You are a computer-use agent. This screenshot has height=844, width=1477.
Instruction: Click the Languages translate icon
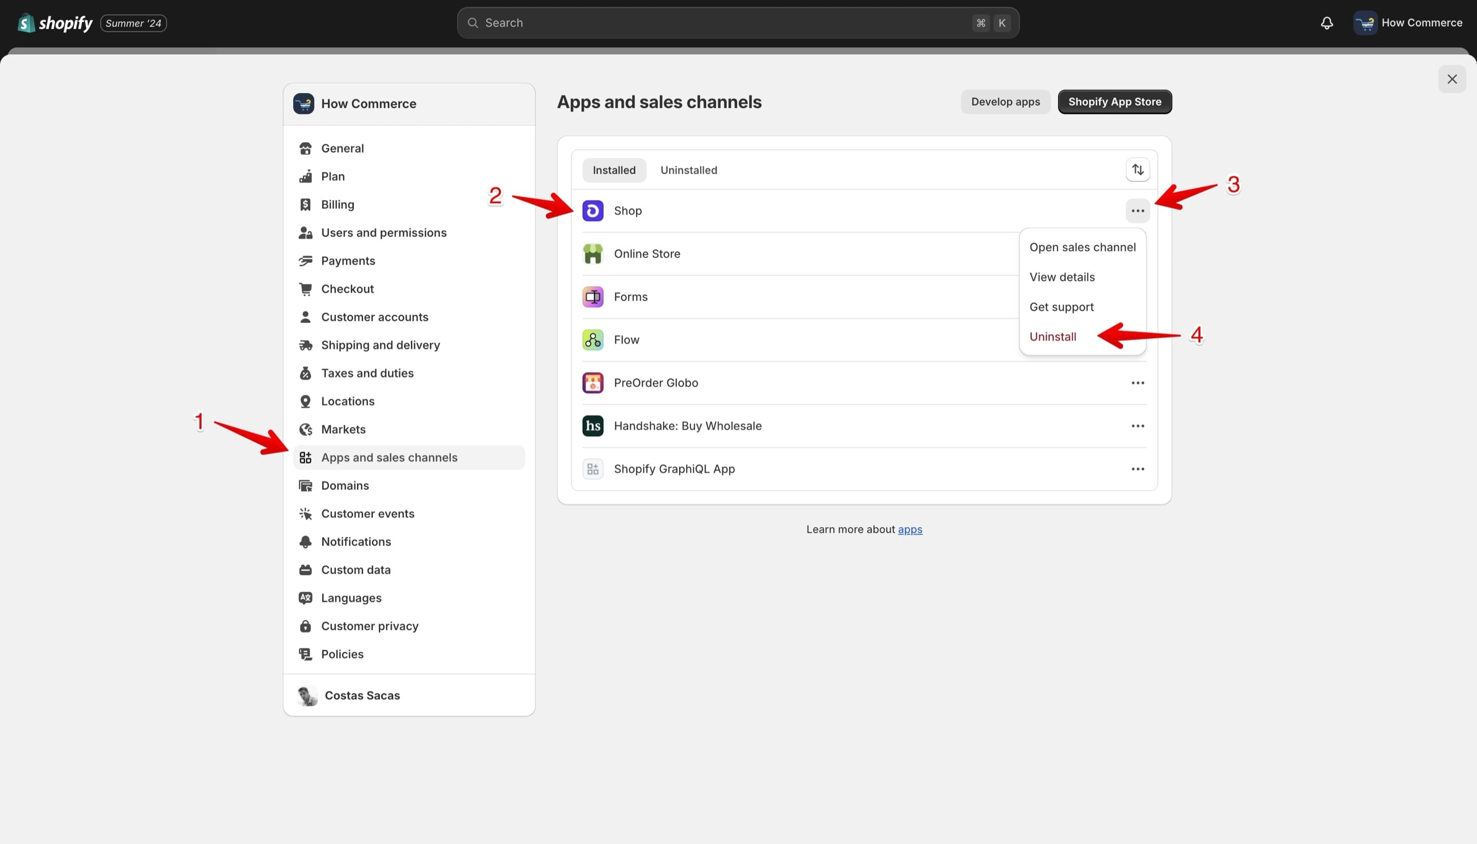click(305, 598)
